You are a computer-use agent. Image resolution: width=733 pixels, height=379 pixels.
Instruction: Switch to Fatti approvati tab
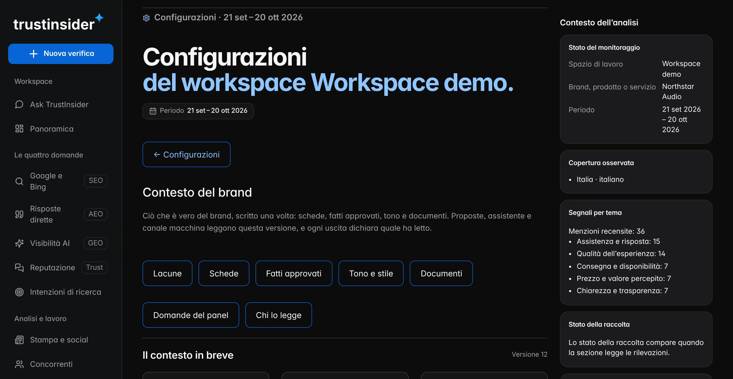[294, 273]
